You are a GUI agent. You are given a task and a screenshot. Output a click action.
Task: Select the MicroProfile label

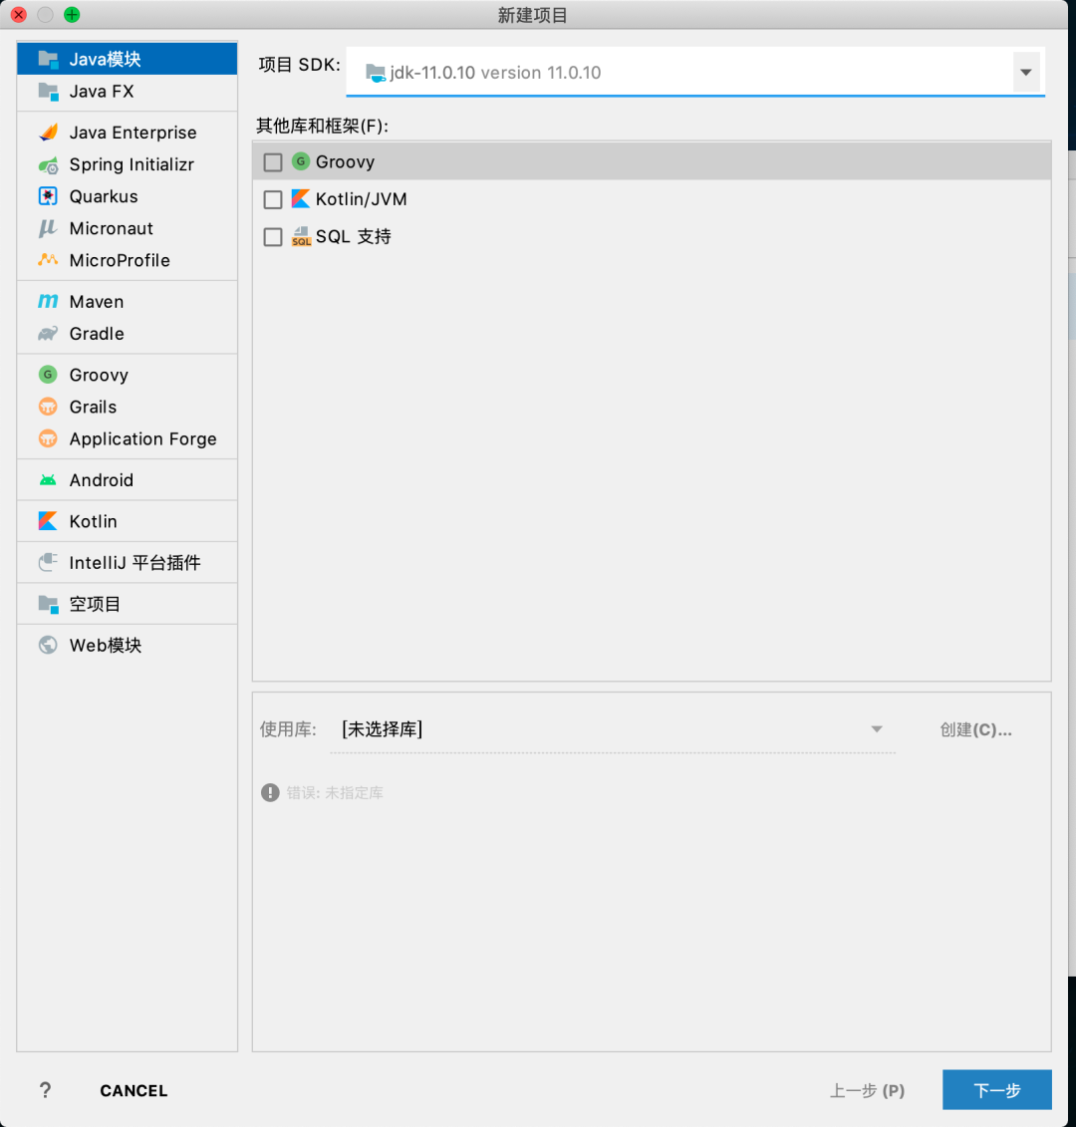click(x=120, y=260)
